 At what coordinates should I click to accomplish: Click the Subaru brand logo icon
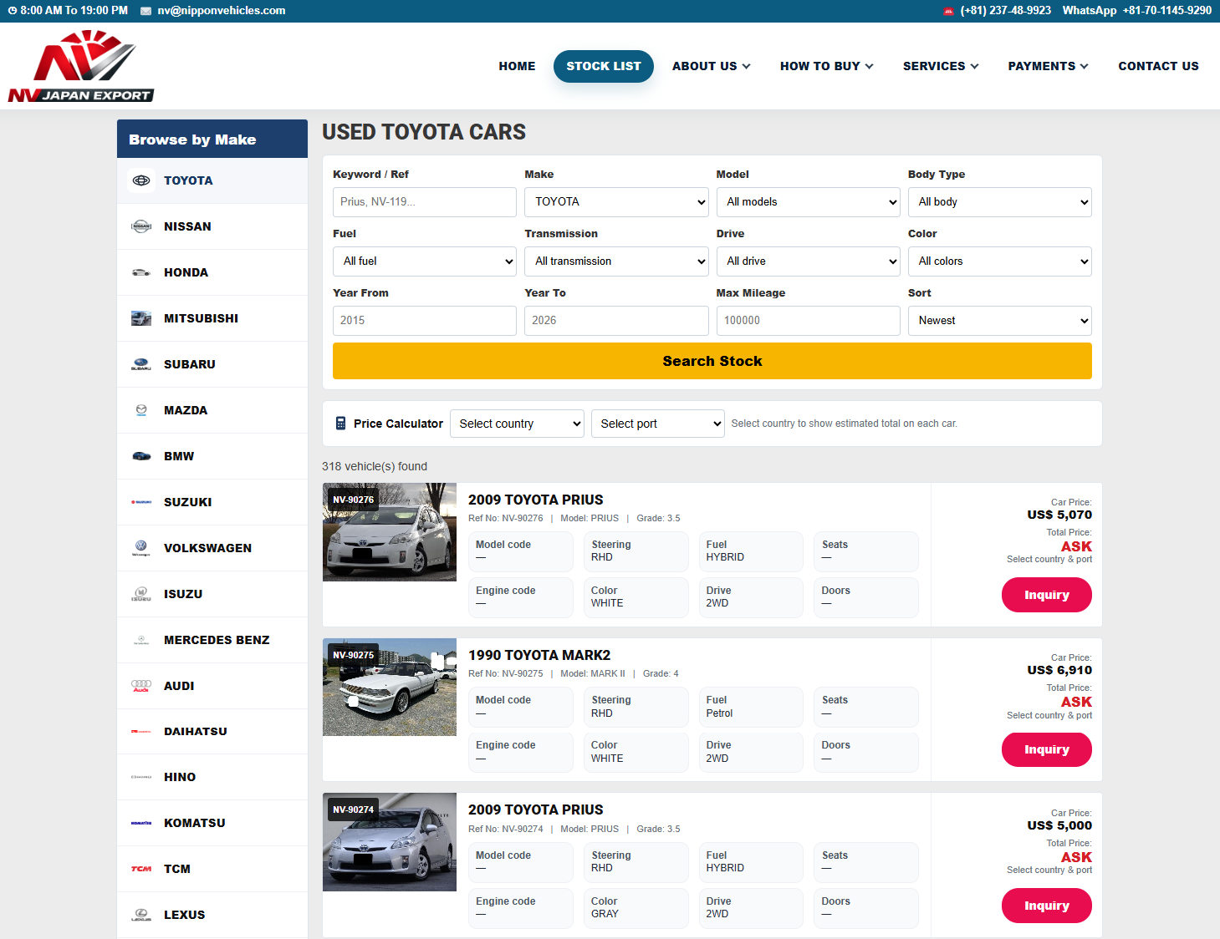(141, 364)
